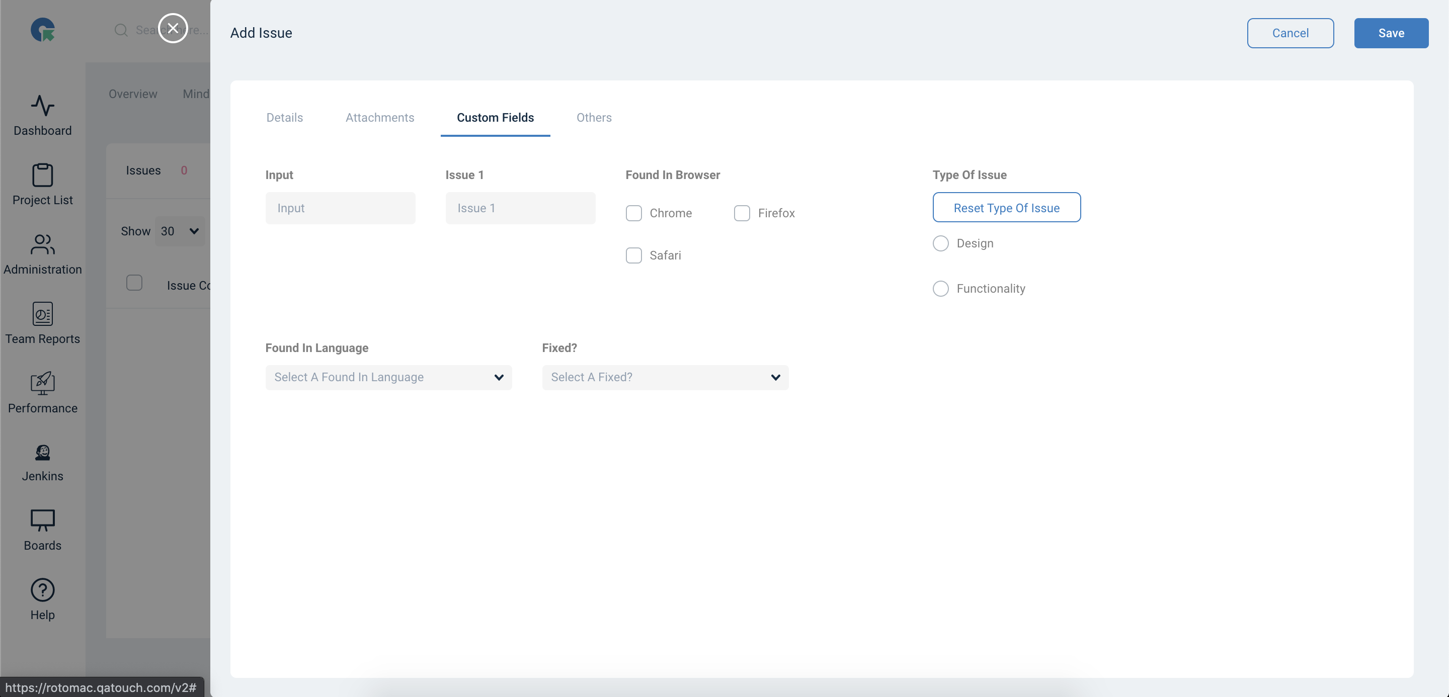
Task: Expand the Fixed? dropdown
Action: coord(666,377)
